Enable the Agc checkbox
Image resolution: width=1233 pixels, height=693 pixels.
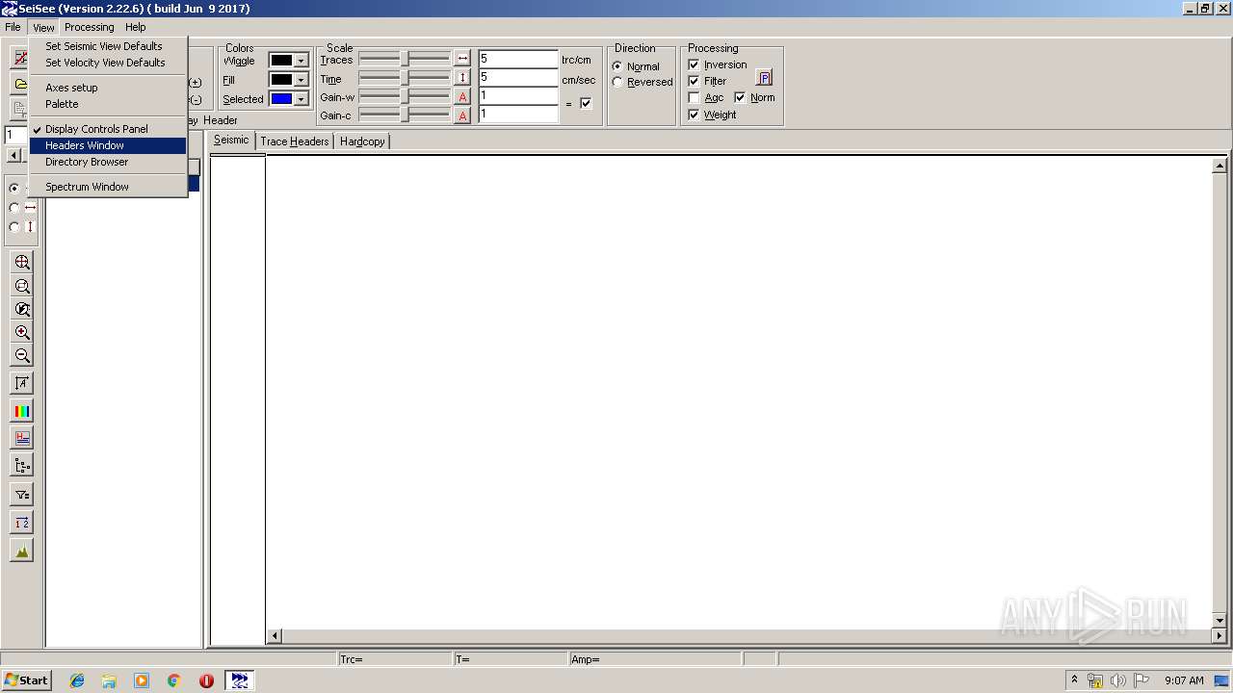pos(694,97)
